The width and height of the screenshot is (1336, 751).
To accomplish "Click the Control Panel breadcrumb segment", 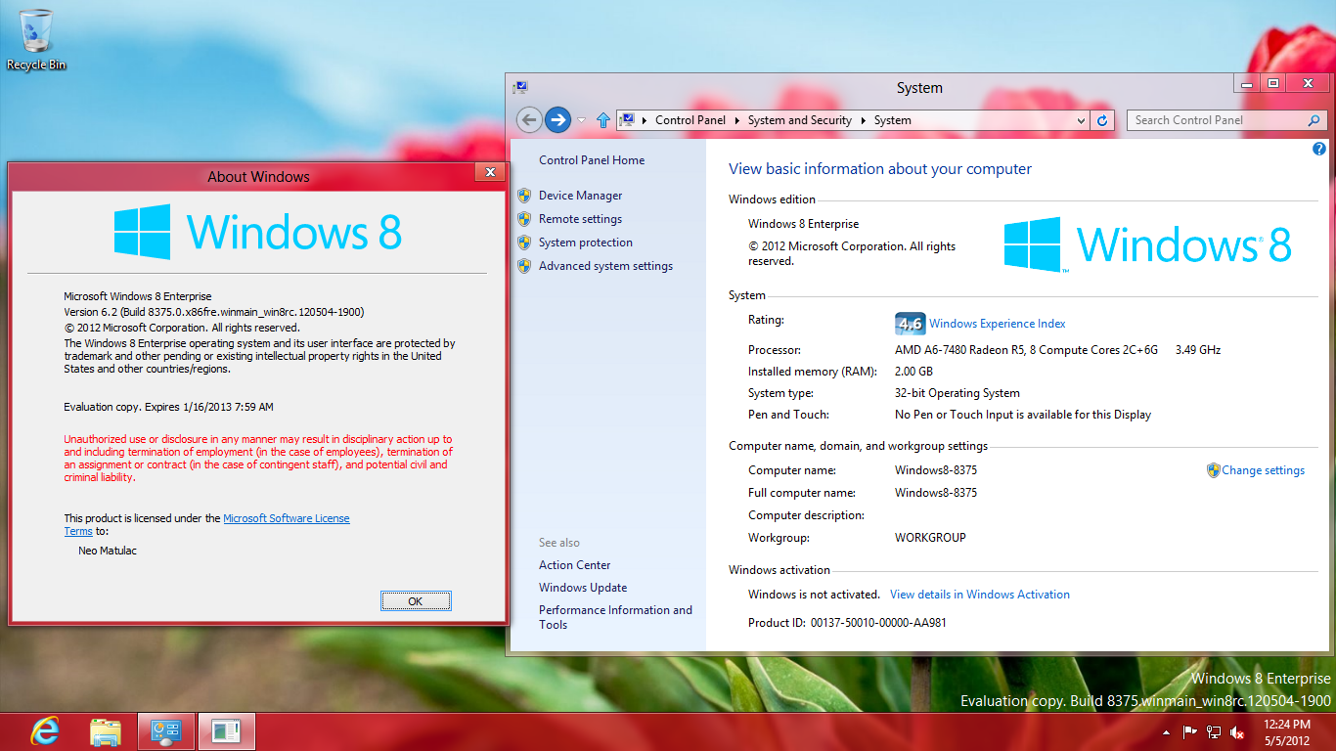I will [x=690, y=120].
